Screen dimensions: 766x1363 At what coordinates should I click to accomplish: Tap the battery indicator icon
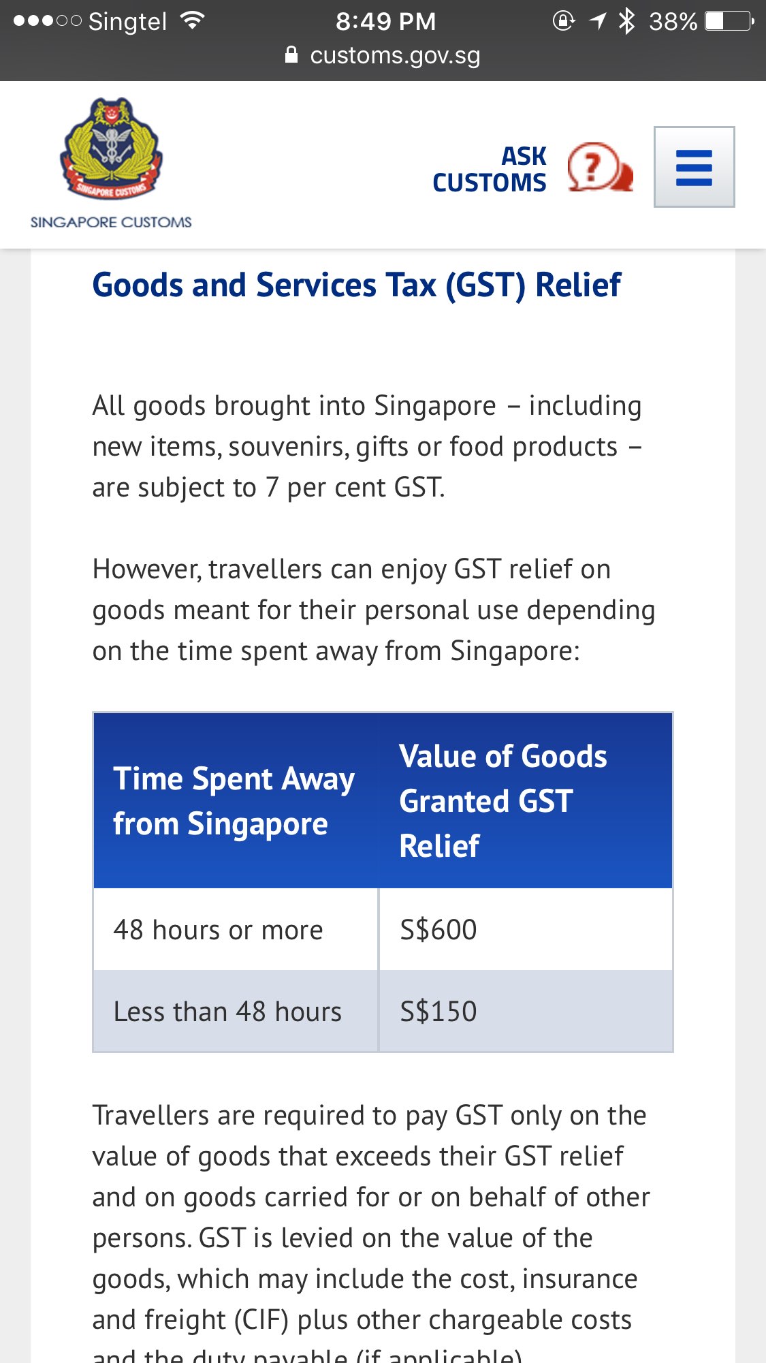(729, 21)
